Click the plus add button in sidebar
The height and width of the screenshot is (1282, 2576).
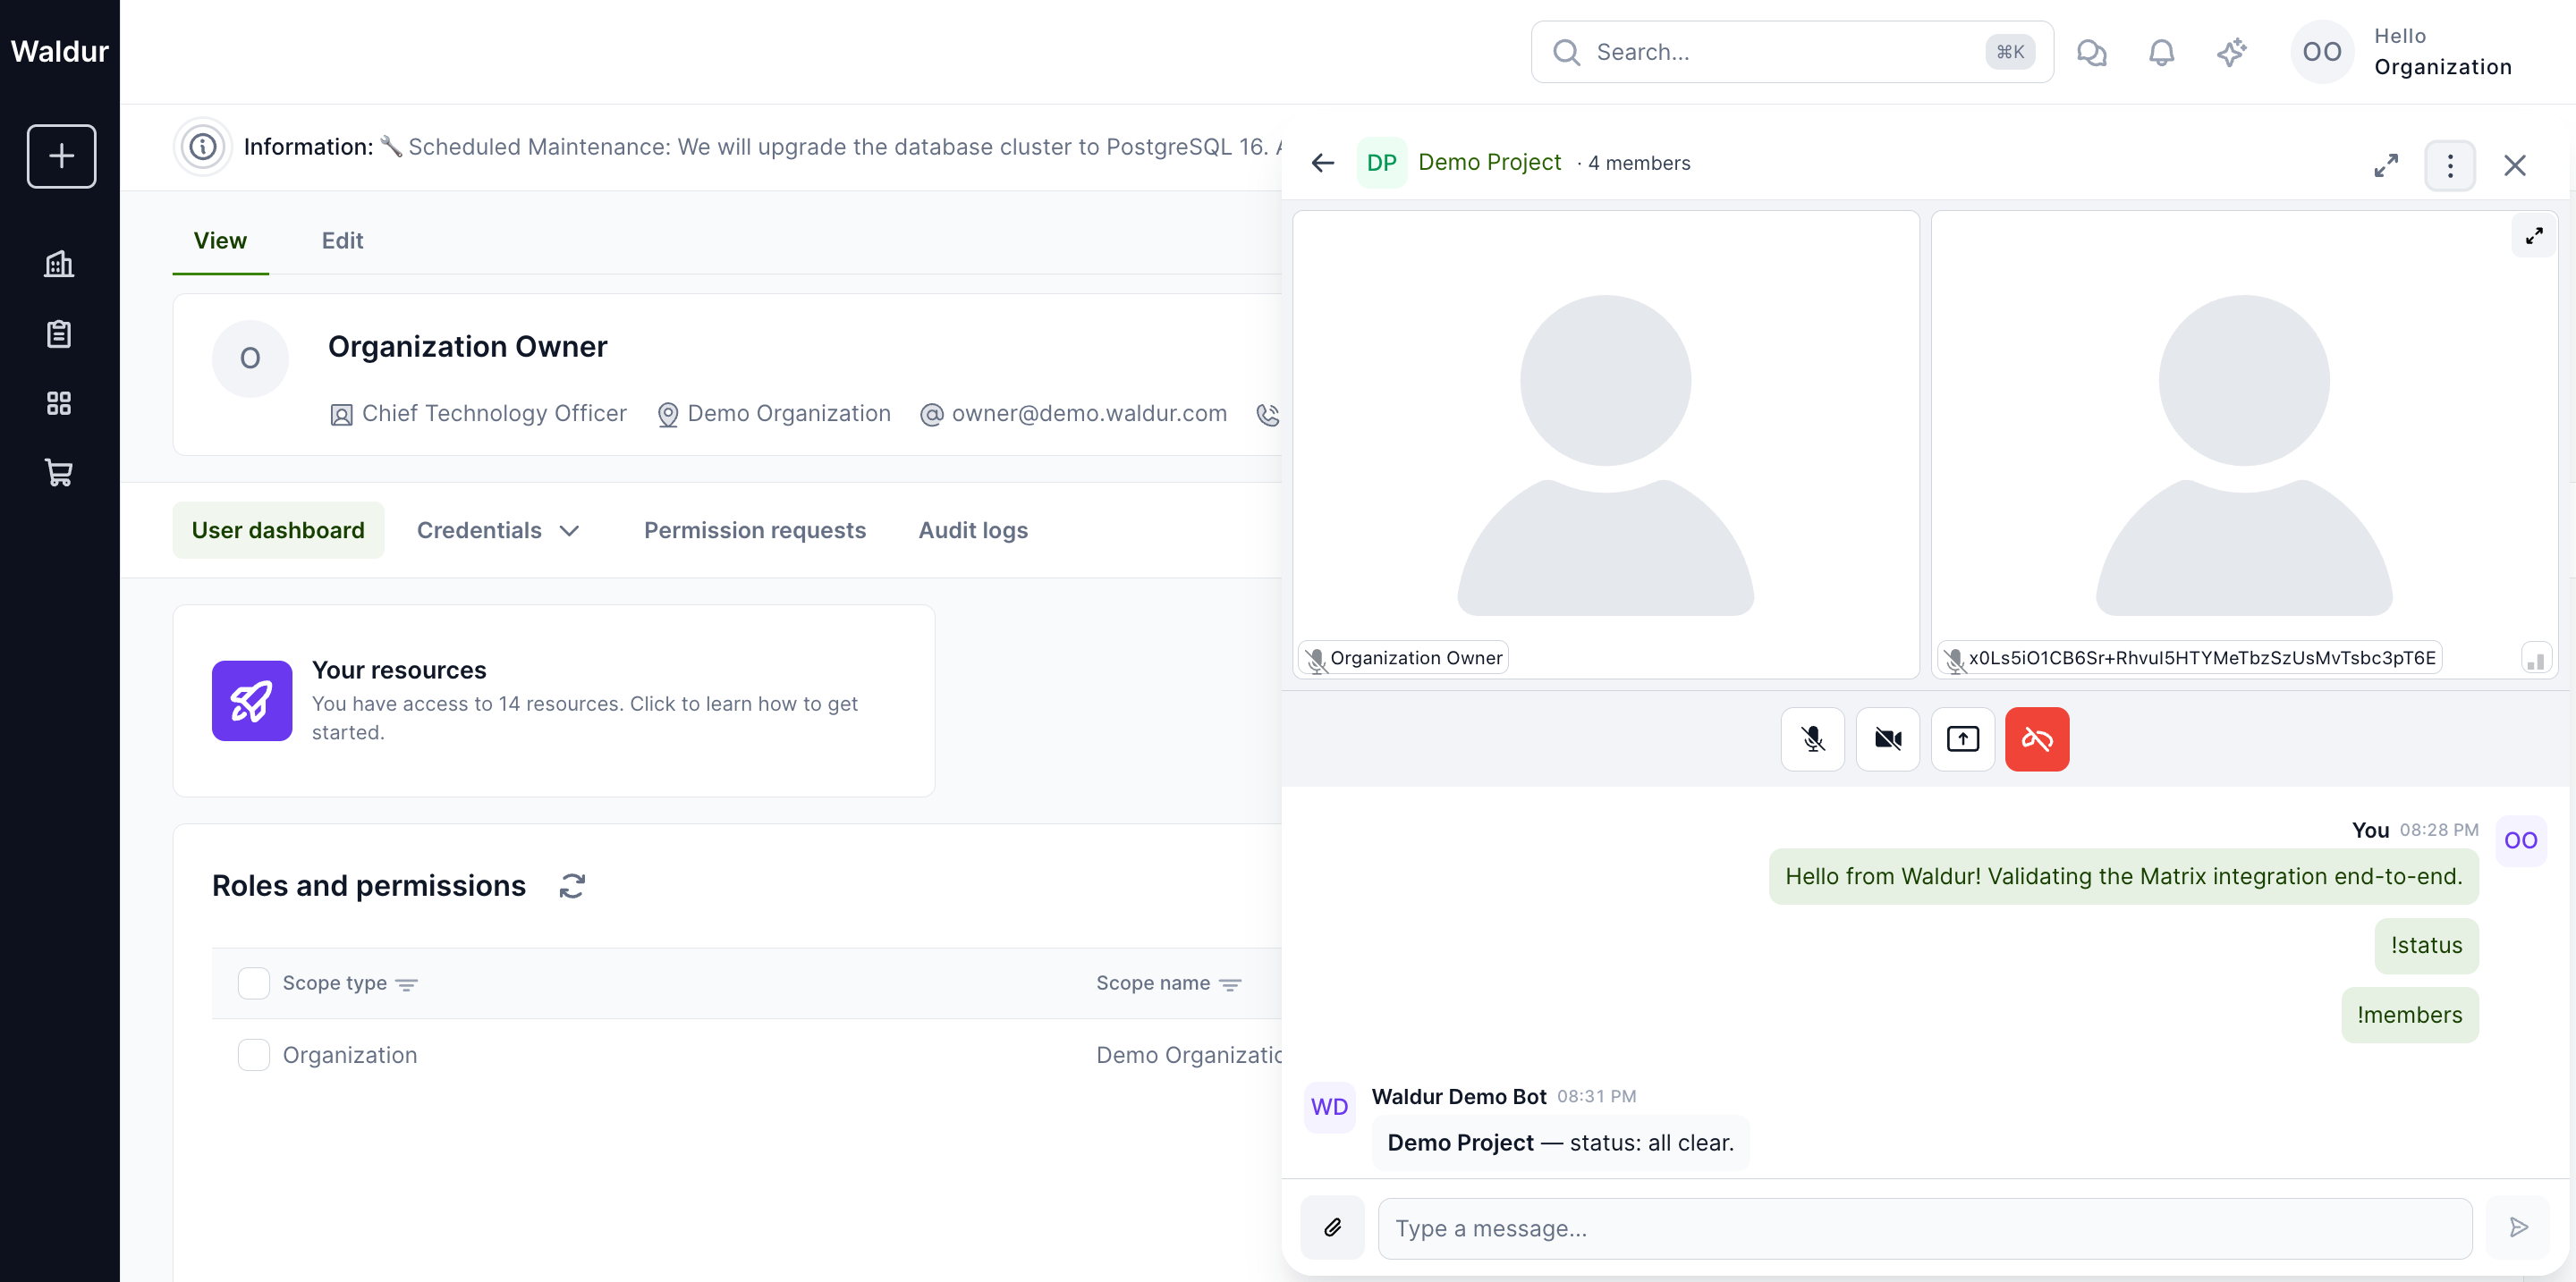(x=61, y=156)
